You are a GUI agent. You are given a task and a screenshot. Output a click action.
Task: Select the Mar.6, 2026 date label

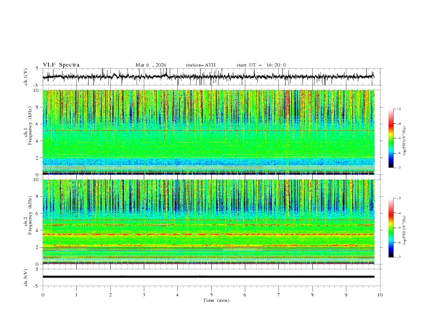point(151,65)
